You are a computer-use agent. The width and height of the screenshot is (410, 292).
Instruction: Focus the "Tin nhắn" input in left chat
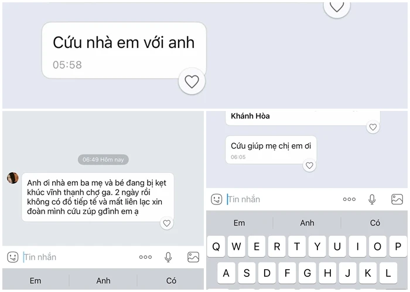78,257
